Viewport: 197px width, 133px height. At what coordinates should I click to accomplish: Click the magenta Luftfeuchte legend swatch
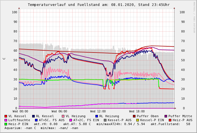point(6,120)
